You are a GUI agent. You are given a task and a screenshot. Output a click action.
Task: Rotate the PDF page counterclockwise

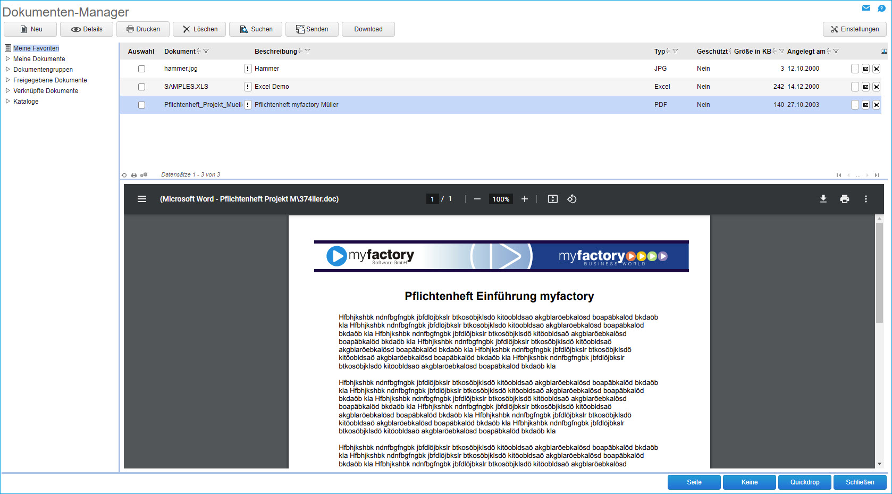pyautogui.click(x=572, y=199)
